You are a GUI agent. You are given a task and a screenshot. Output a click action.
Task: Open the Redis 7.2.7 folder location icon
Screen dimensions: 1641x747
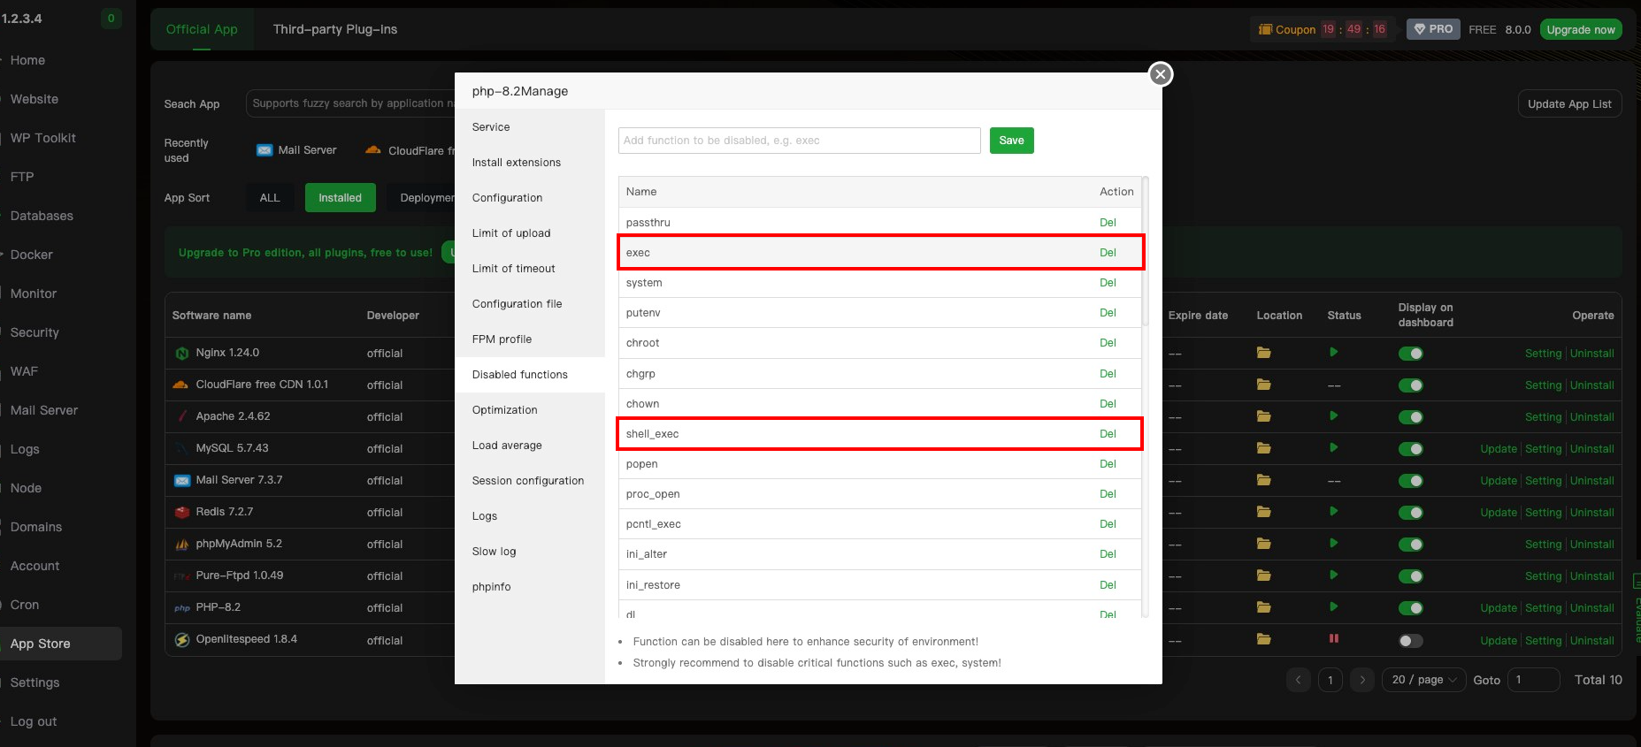tap(1263, 512)
